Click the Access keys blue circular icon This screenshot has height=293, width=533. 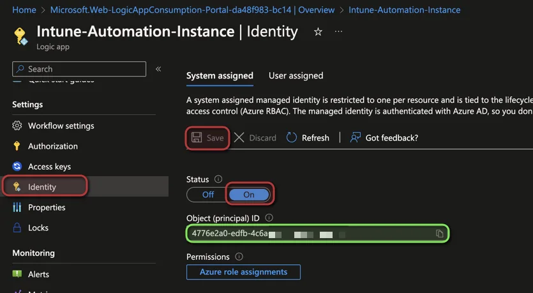tap(17, 167)
